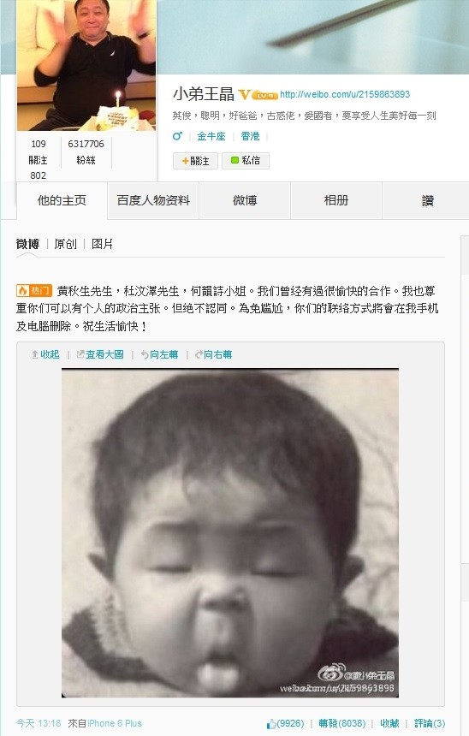Click the level badge next to username
Screen dimensions: 469x736
[264, 95]
